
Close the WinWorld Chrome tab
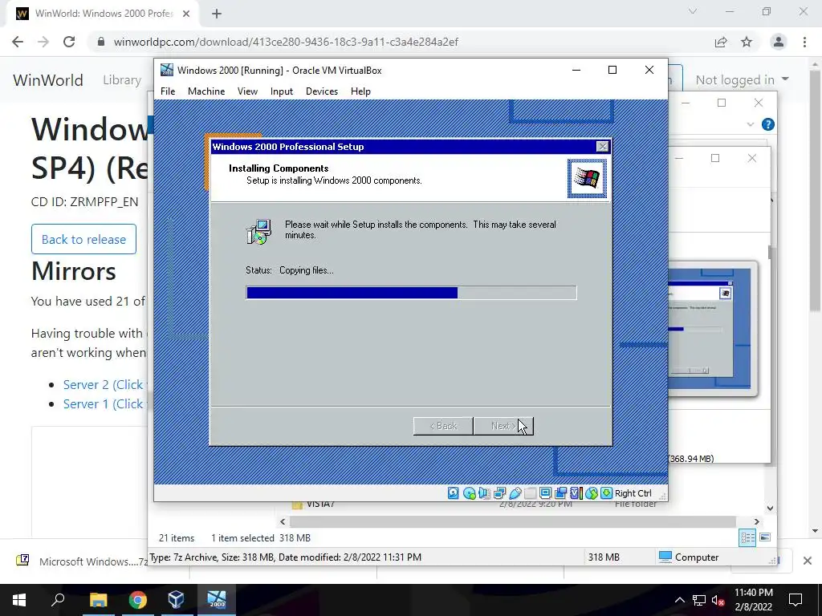(186, 14)
